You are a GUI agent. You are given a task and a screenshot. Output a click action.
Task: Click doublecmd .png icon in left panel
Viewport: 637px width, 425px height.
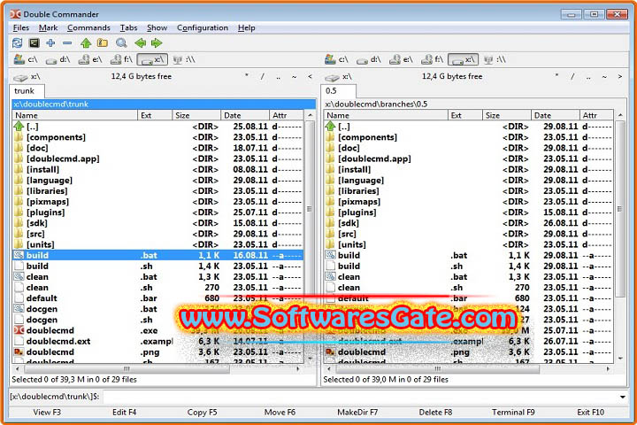[x=19, y=352]
